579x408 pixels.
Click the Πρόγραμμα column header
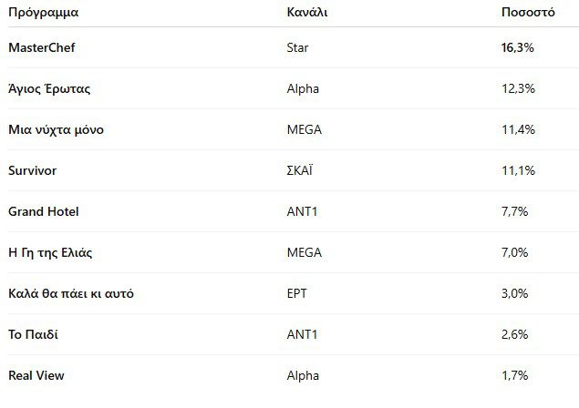[x=43, y=14]
